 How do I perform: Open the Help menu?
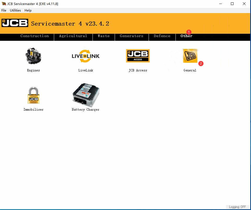tap(28, 10)
